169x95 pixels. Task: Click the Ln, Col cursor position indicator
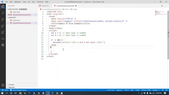111,90
